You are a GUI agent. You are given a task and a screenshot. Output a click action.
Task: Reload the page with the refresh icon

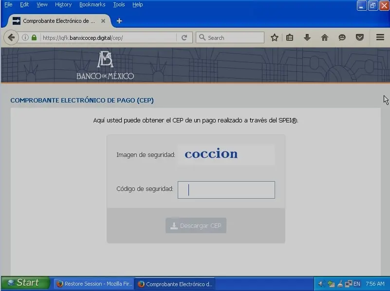click(185, 38)
